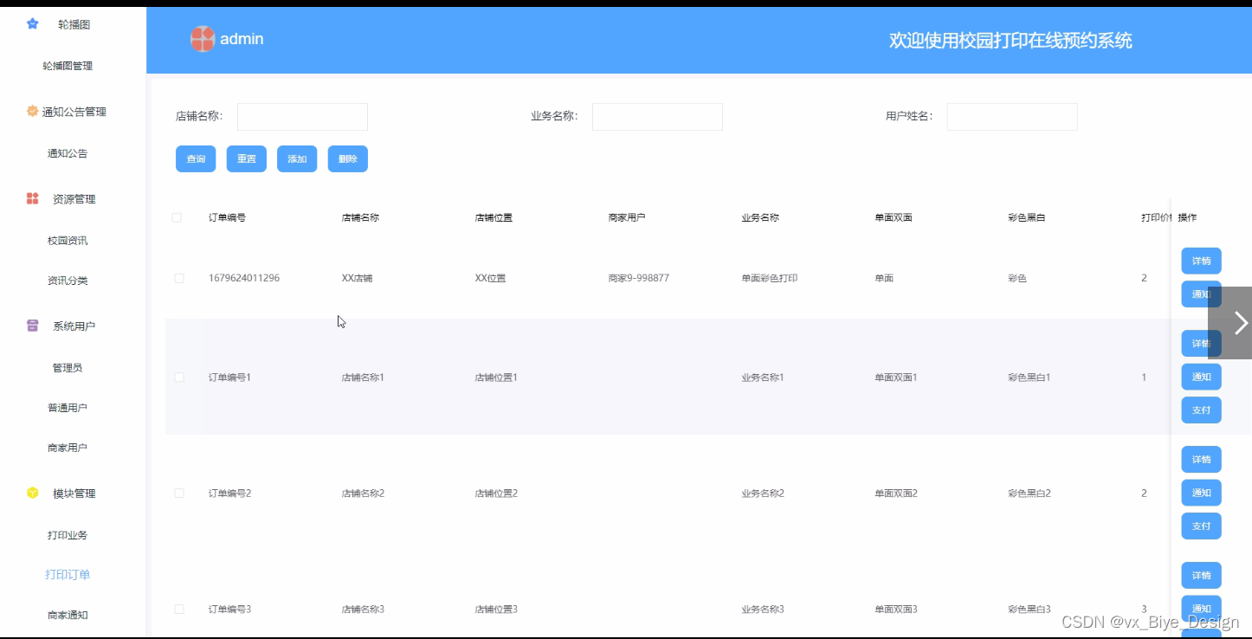Viewport: 1252px width, 639px height.
Task: Click the 业务名称 column header
Action: (x=760, y=217)
